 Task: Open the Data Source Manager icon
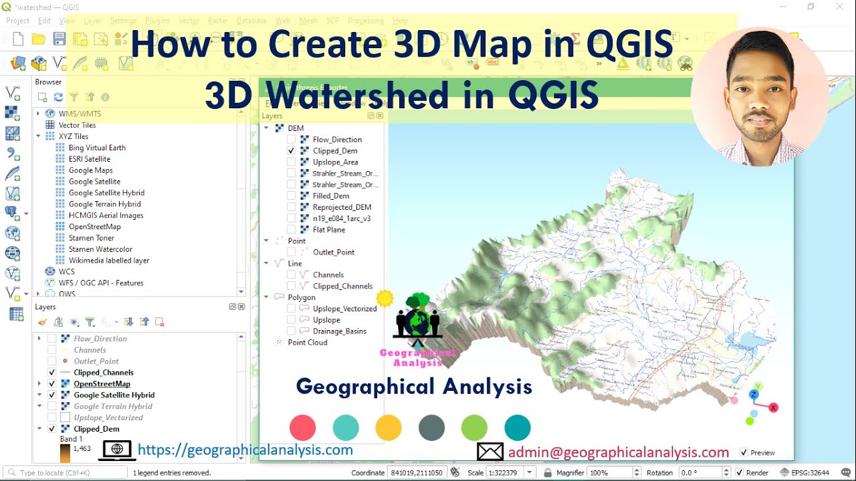pyautogui.click(x=18, y=63)
